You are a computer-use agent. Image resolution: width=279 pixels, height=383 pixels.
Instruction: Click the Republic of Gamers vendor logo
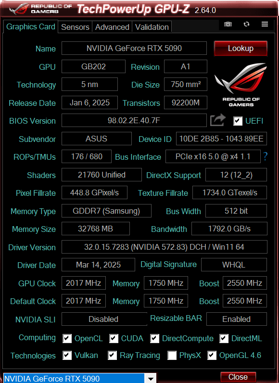pyautogui.click(x=241, y=85)
